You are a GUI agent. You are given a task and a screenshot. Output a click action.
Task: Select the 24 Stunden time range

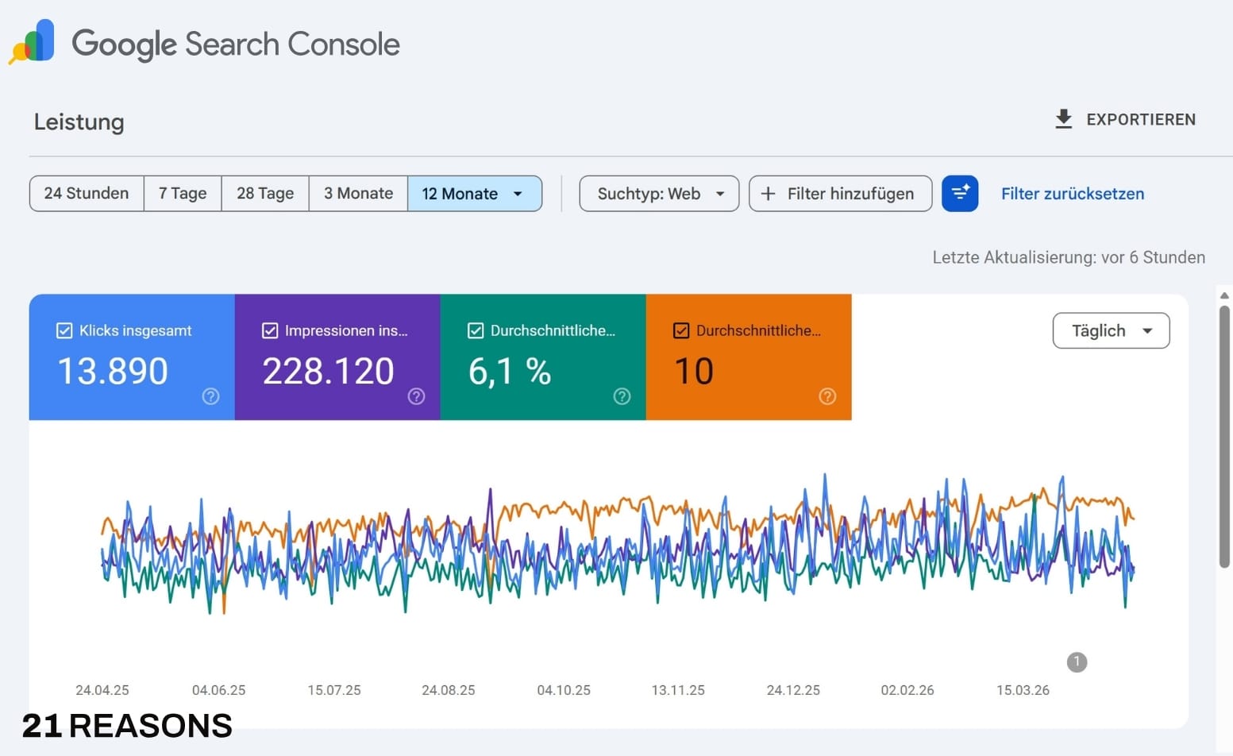[87, 194]
